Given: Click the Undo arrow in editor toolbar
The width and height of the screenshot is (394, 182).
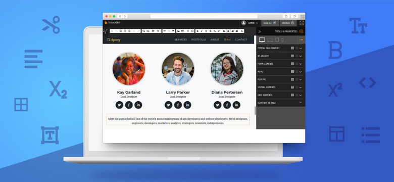Looking at the screenshot, I should (x=134, y=31).
